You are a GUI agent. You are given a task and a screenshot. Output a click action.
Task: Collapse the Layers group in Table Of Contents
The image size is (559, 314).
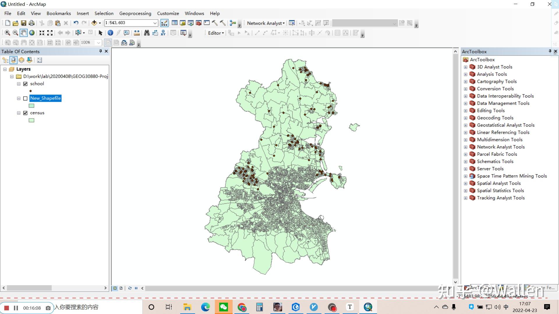[5, 69]
